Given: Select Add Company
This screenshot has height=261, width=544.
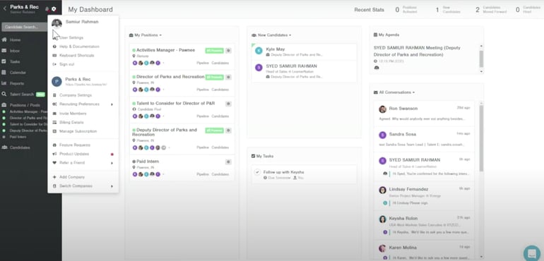Looking at the screenshot, I should point(72,177).
